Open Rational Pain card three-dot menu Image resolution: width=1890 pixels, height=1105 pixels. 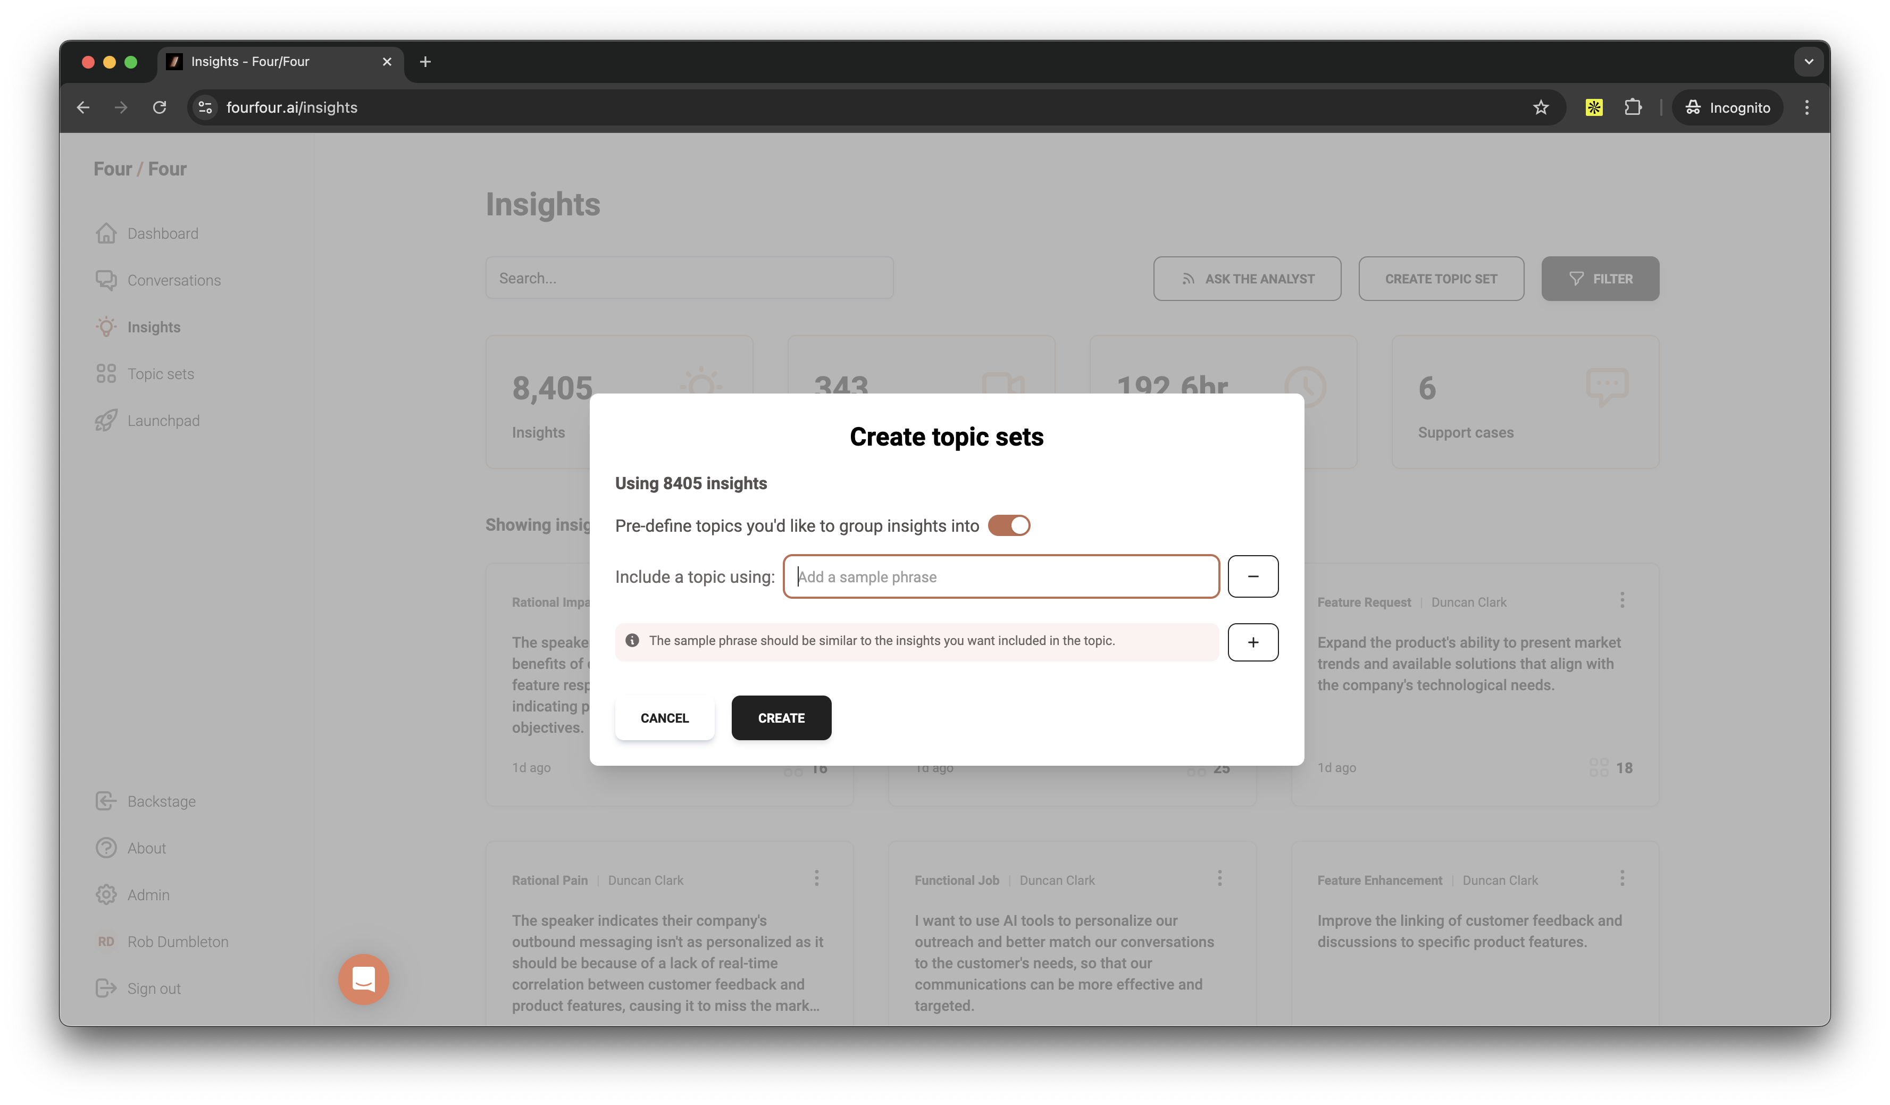817,878
